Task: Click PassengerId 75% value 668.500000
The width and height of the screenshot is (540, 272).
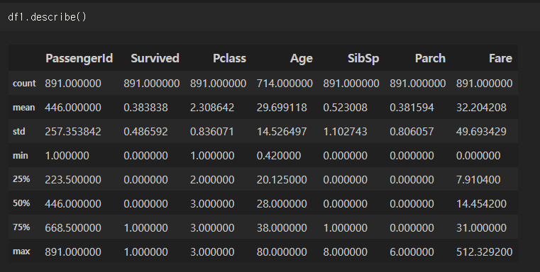Action: (x=73, y=227)
